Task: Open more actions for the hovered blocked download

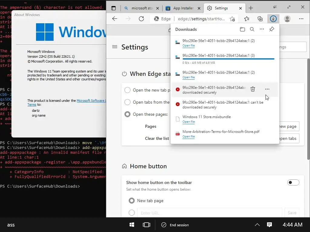Action: tap(267, 89)
